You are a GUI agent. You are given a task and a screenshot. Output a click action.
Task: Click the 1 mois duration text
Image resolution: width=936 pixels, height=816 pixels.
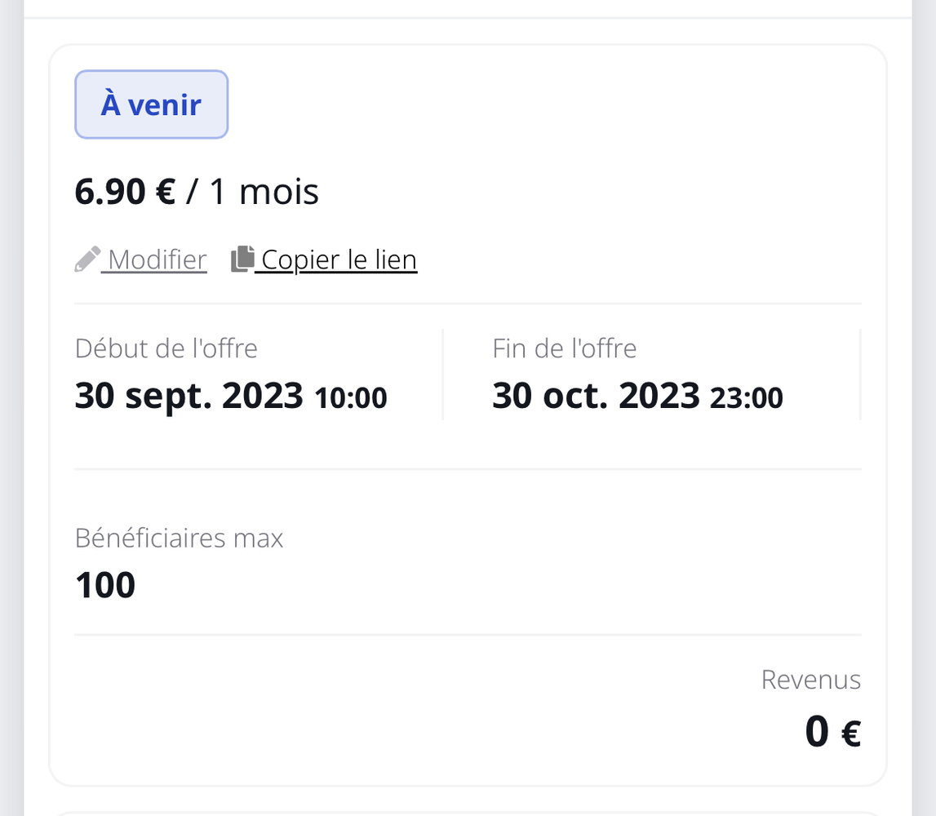coord(264,192)
